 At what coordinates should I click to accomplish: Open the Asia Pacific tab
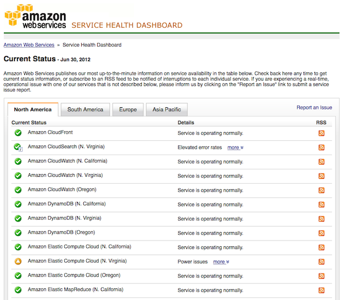(x=167, y=109)
